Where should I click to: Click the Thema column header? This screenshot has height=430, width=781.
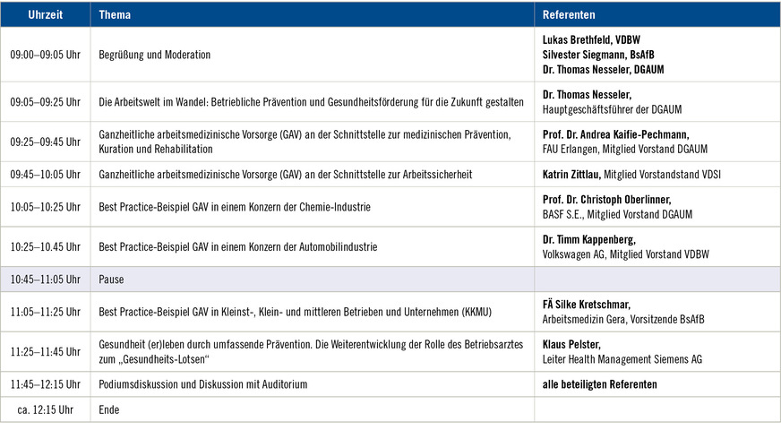(115, 15)
